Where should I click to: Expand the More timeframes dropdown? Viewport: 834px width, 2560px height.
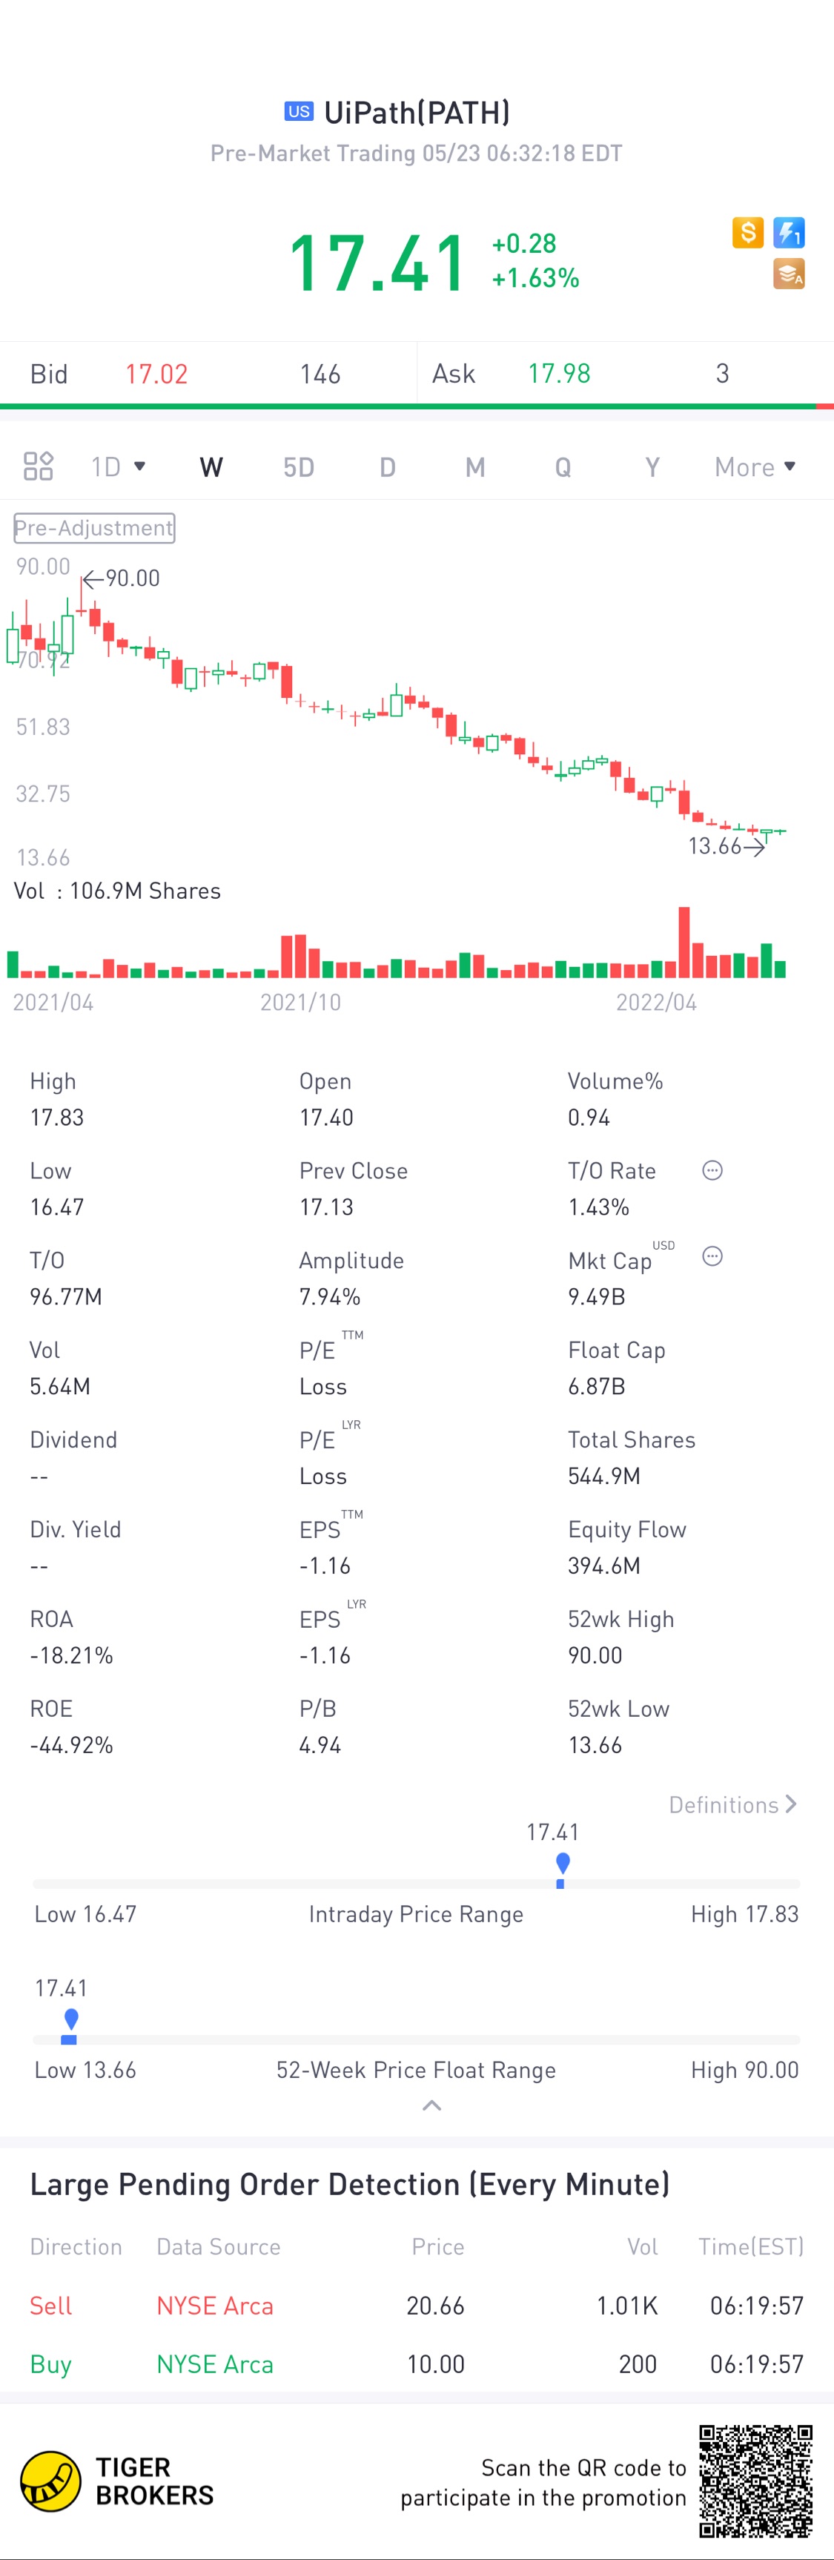tap(755, 467)
